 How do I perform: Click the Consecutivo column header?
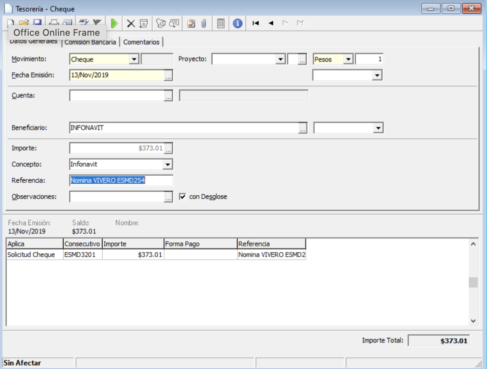click(x=83, y=244)
